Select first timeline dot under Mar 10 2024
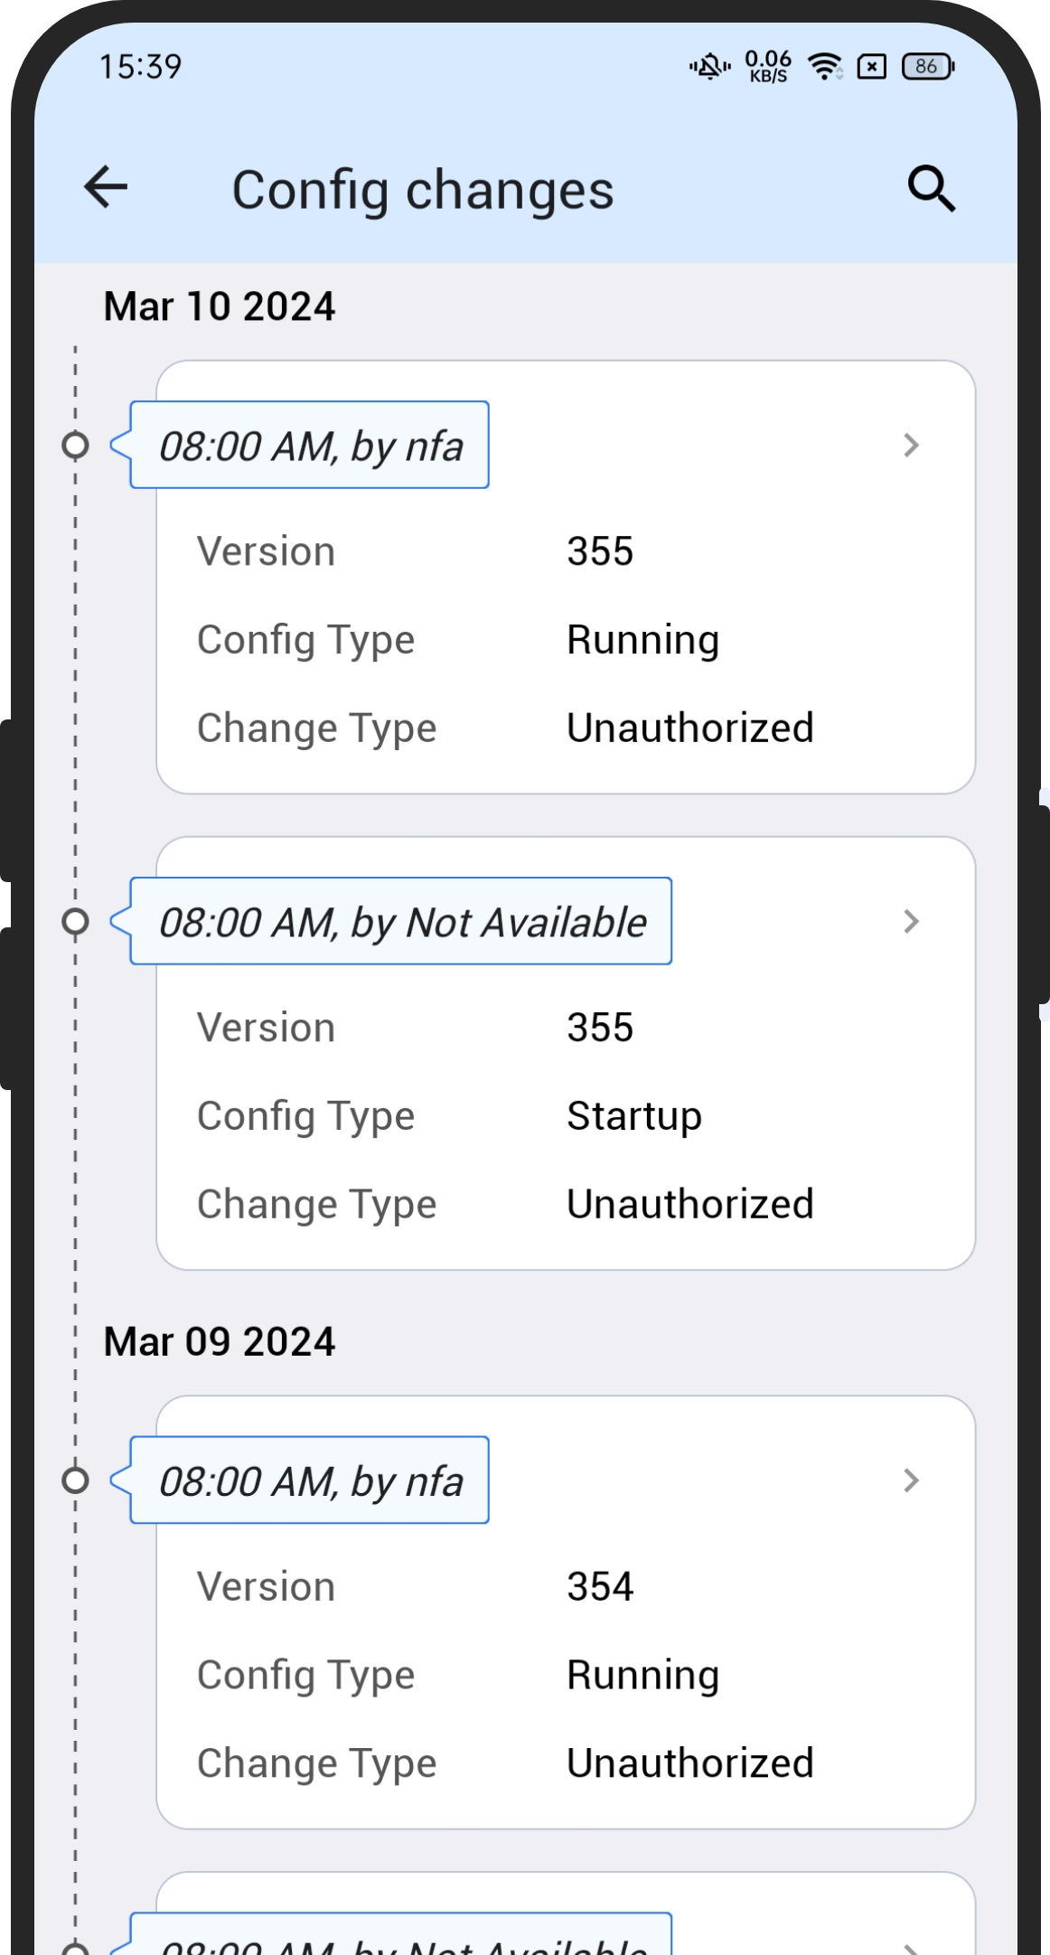The width and height of the screenshot is (1050, 1955). [76, 446]
